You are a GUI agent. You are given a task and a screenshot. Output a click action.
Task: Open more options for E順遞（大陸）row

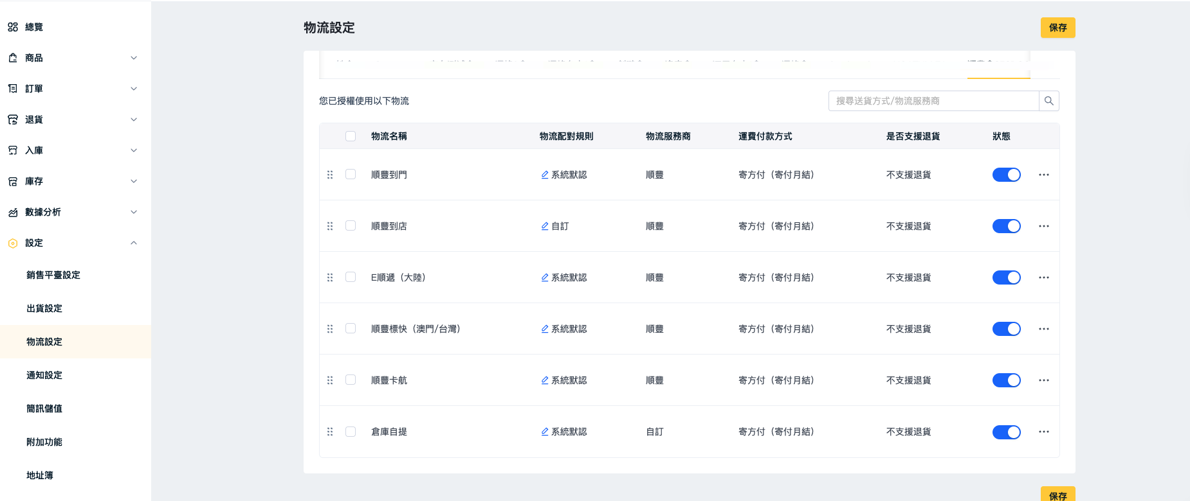[x=1044, y=277]
